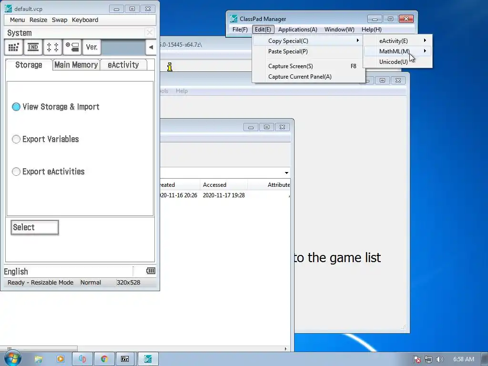
Task: Open the Menu item in default.vcp
Action: 17,20
